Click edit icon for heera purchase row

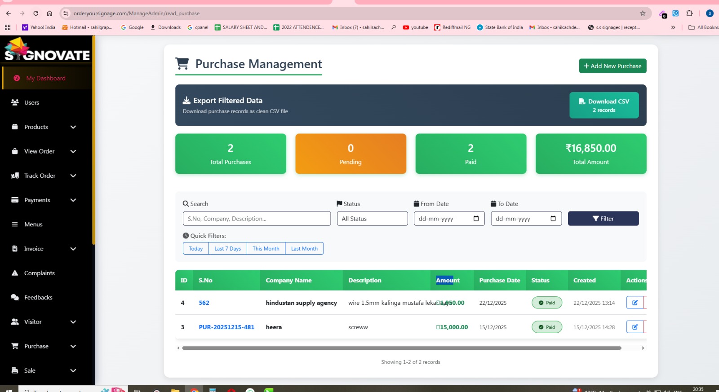click(x=635, y=327)
